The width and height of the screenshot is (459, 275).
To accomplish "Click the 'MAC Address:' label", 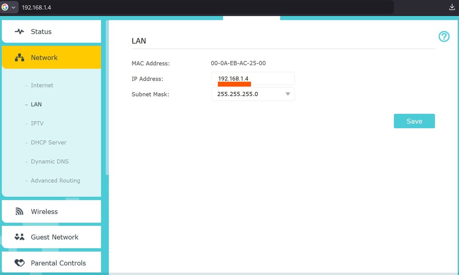I will [x=151, y=63].
